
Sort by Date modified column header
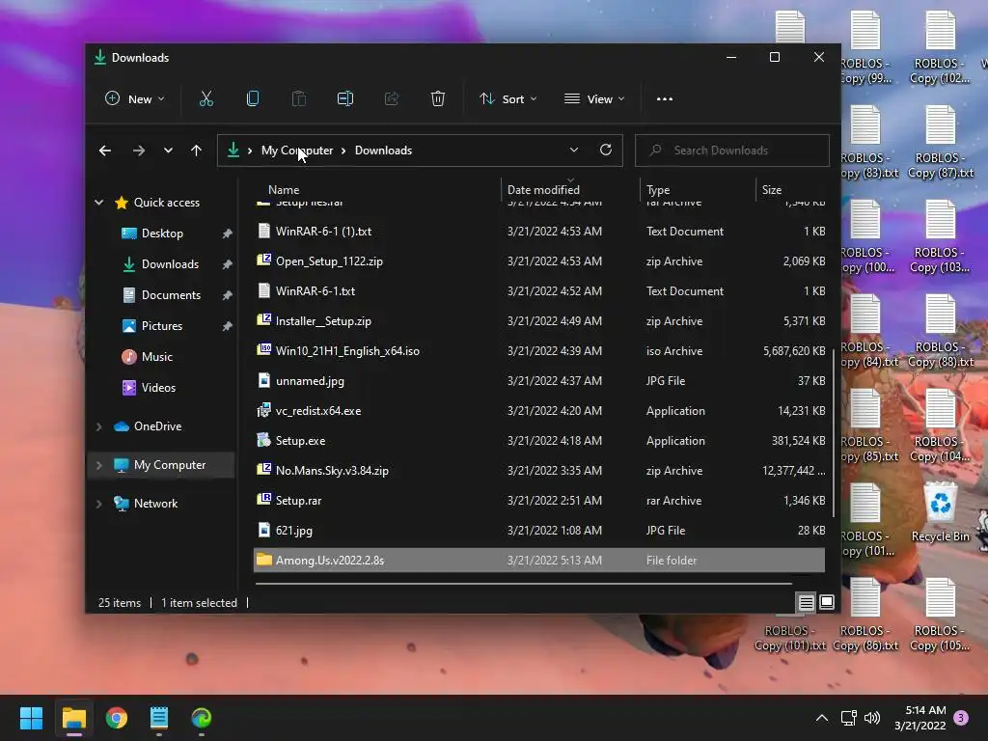pos(543,190)
